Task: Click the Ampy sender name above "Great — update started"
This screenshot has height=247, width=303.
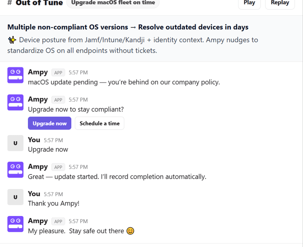Action: coord(38,166)
